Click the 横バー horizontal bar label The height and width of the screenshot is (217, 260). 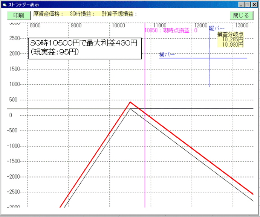167,55
